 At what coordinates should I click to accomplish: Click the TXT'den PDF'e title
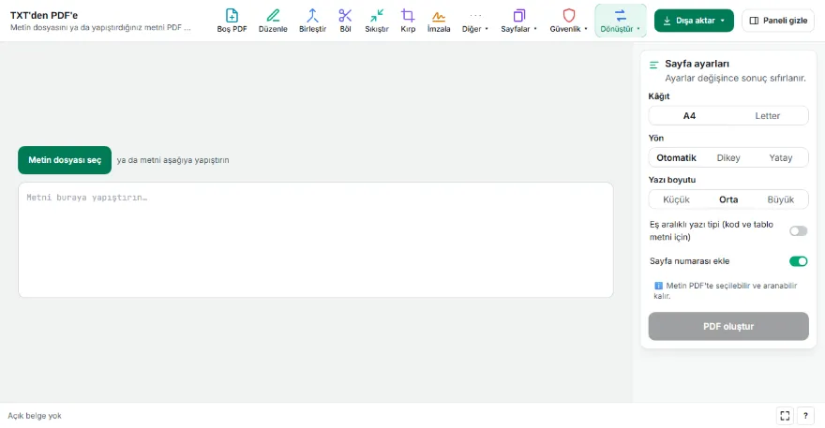tap(44, 15)
